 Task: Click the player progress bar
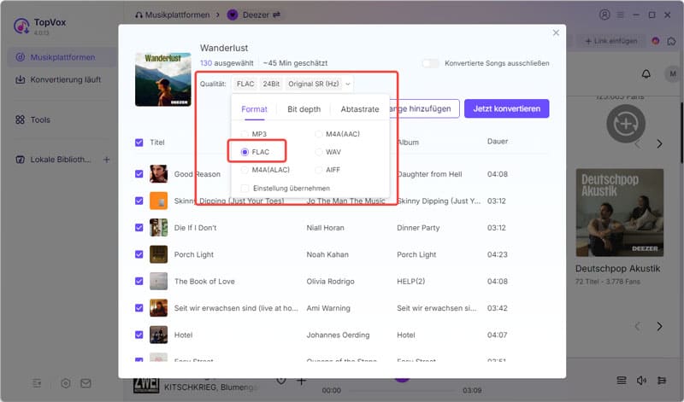pyautogui.click(x=402, y=390)
